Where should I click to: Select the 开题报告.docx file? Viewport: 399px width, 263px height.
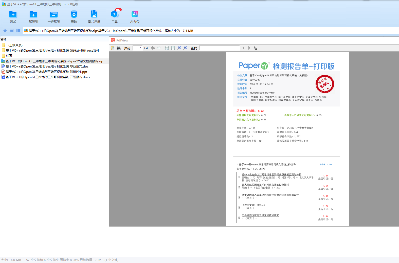(x=46, y=77)
